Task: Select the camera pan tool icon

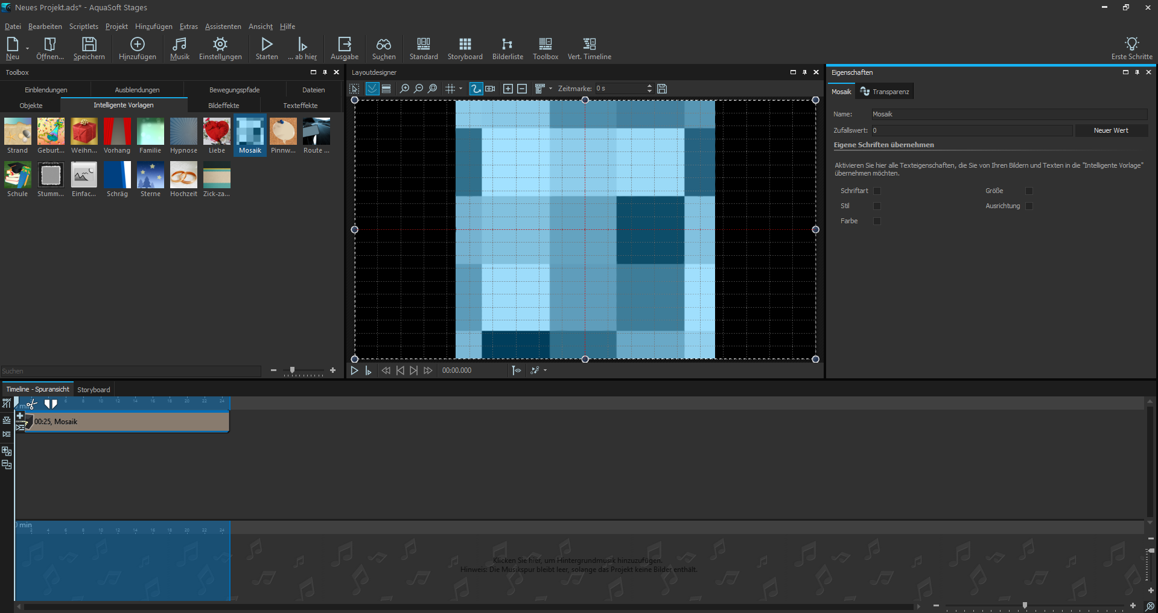Action: (x=490, y=89)
